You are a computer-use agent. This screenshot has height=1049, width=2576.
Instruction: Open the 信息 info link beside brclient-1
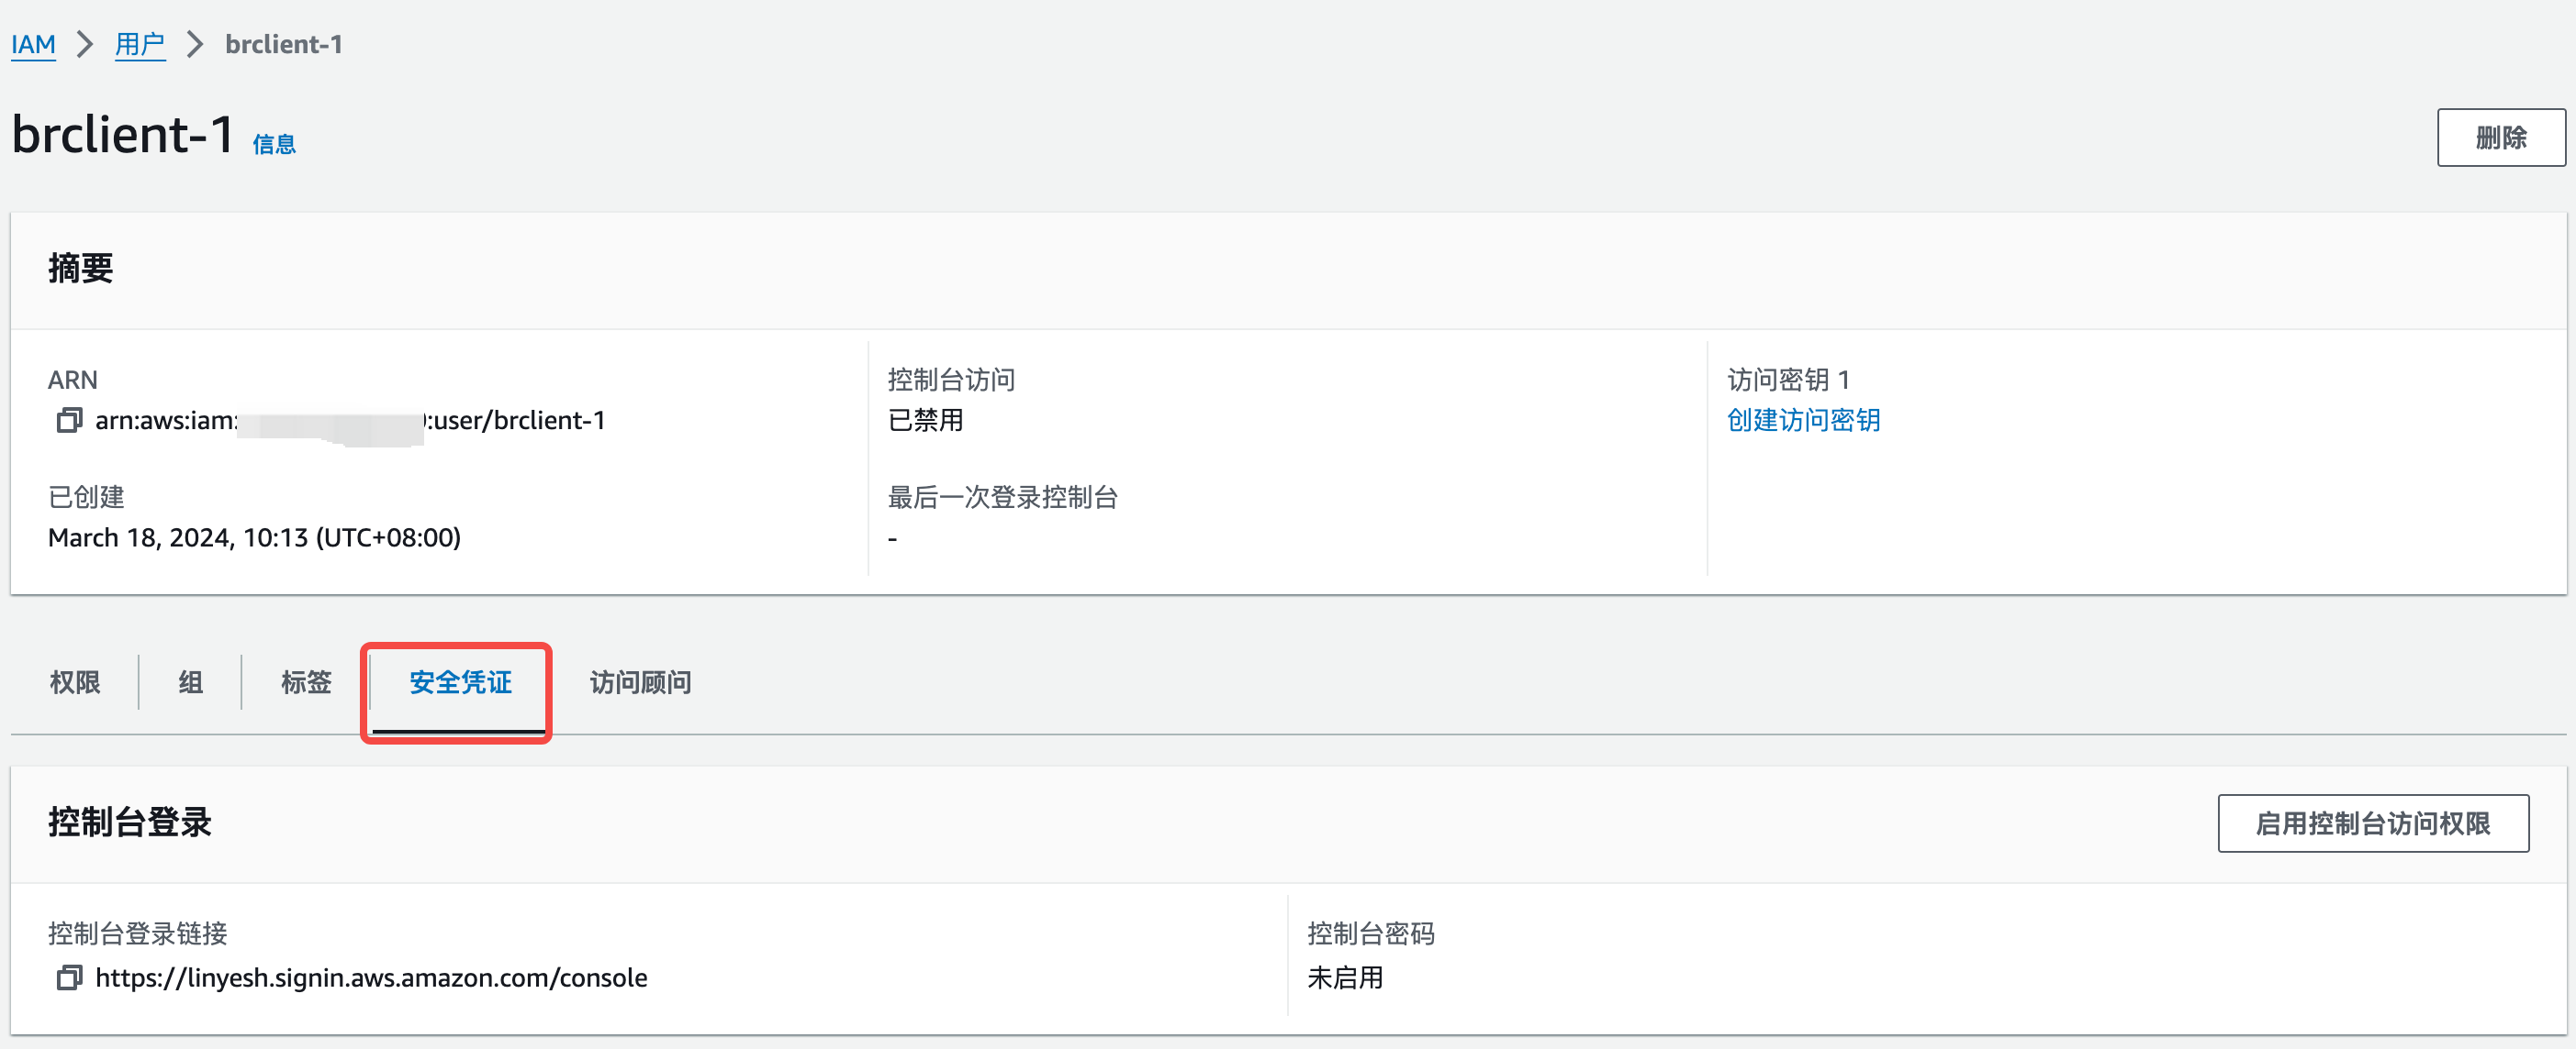[x=275, y=144]
